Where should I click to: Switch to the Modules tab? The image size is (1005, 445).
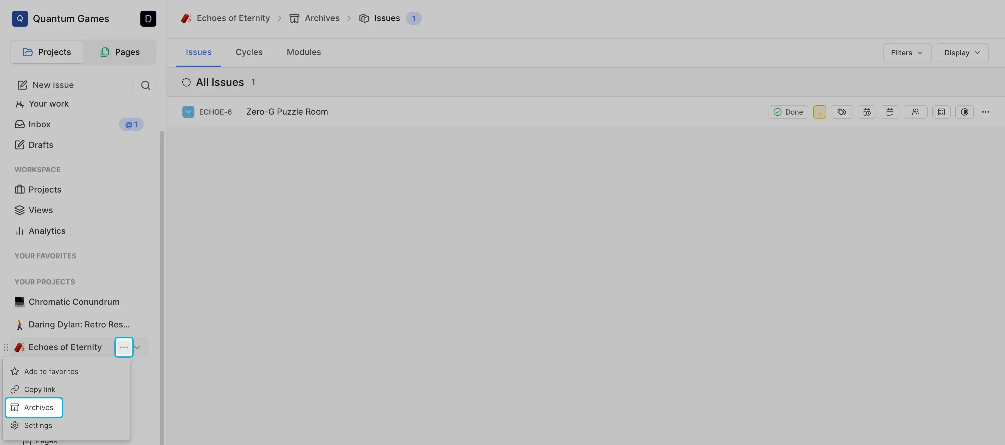click(x=303, y=52)
